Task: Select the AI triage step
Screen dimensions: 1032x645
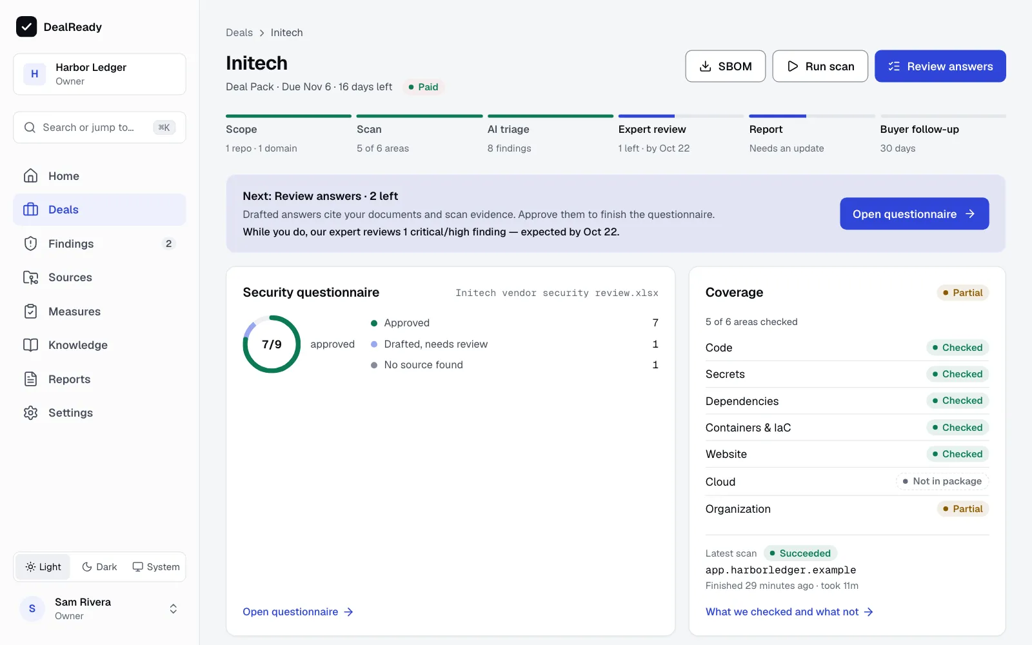Action: (x=550, y=135)
